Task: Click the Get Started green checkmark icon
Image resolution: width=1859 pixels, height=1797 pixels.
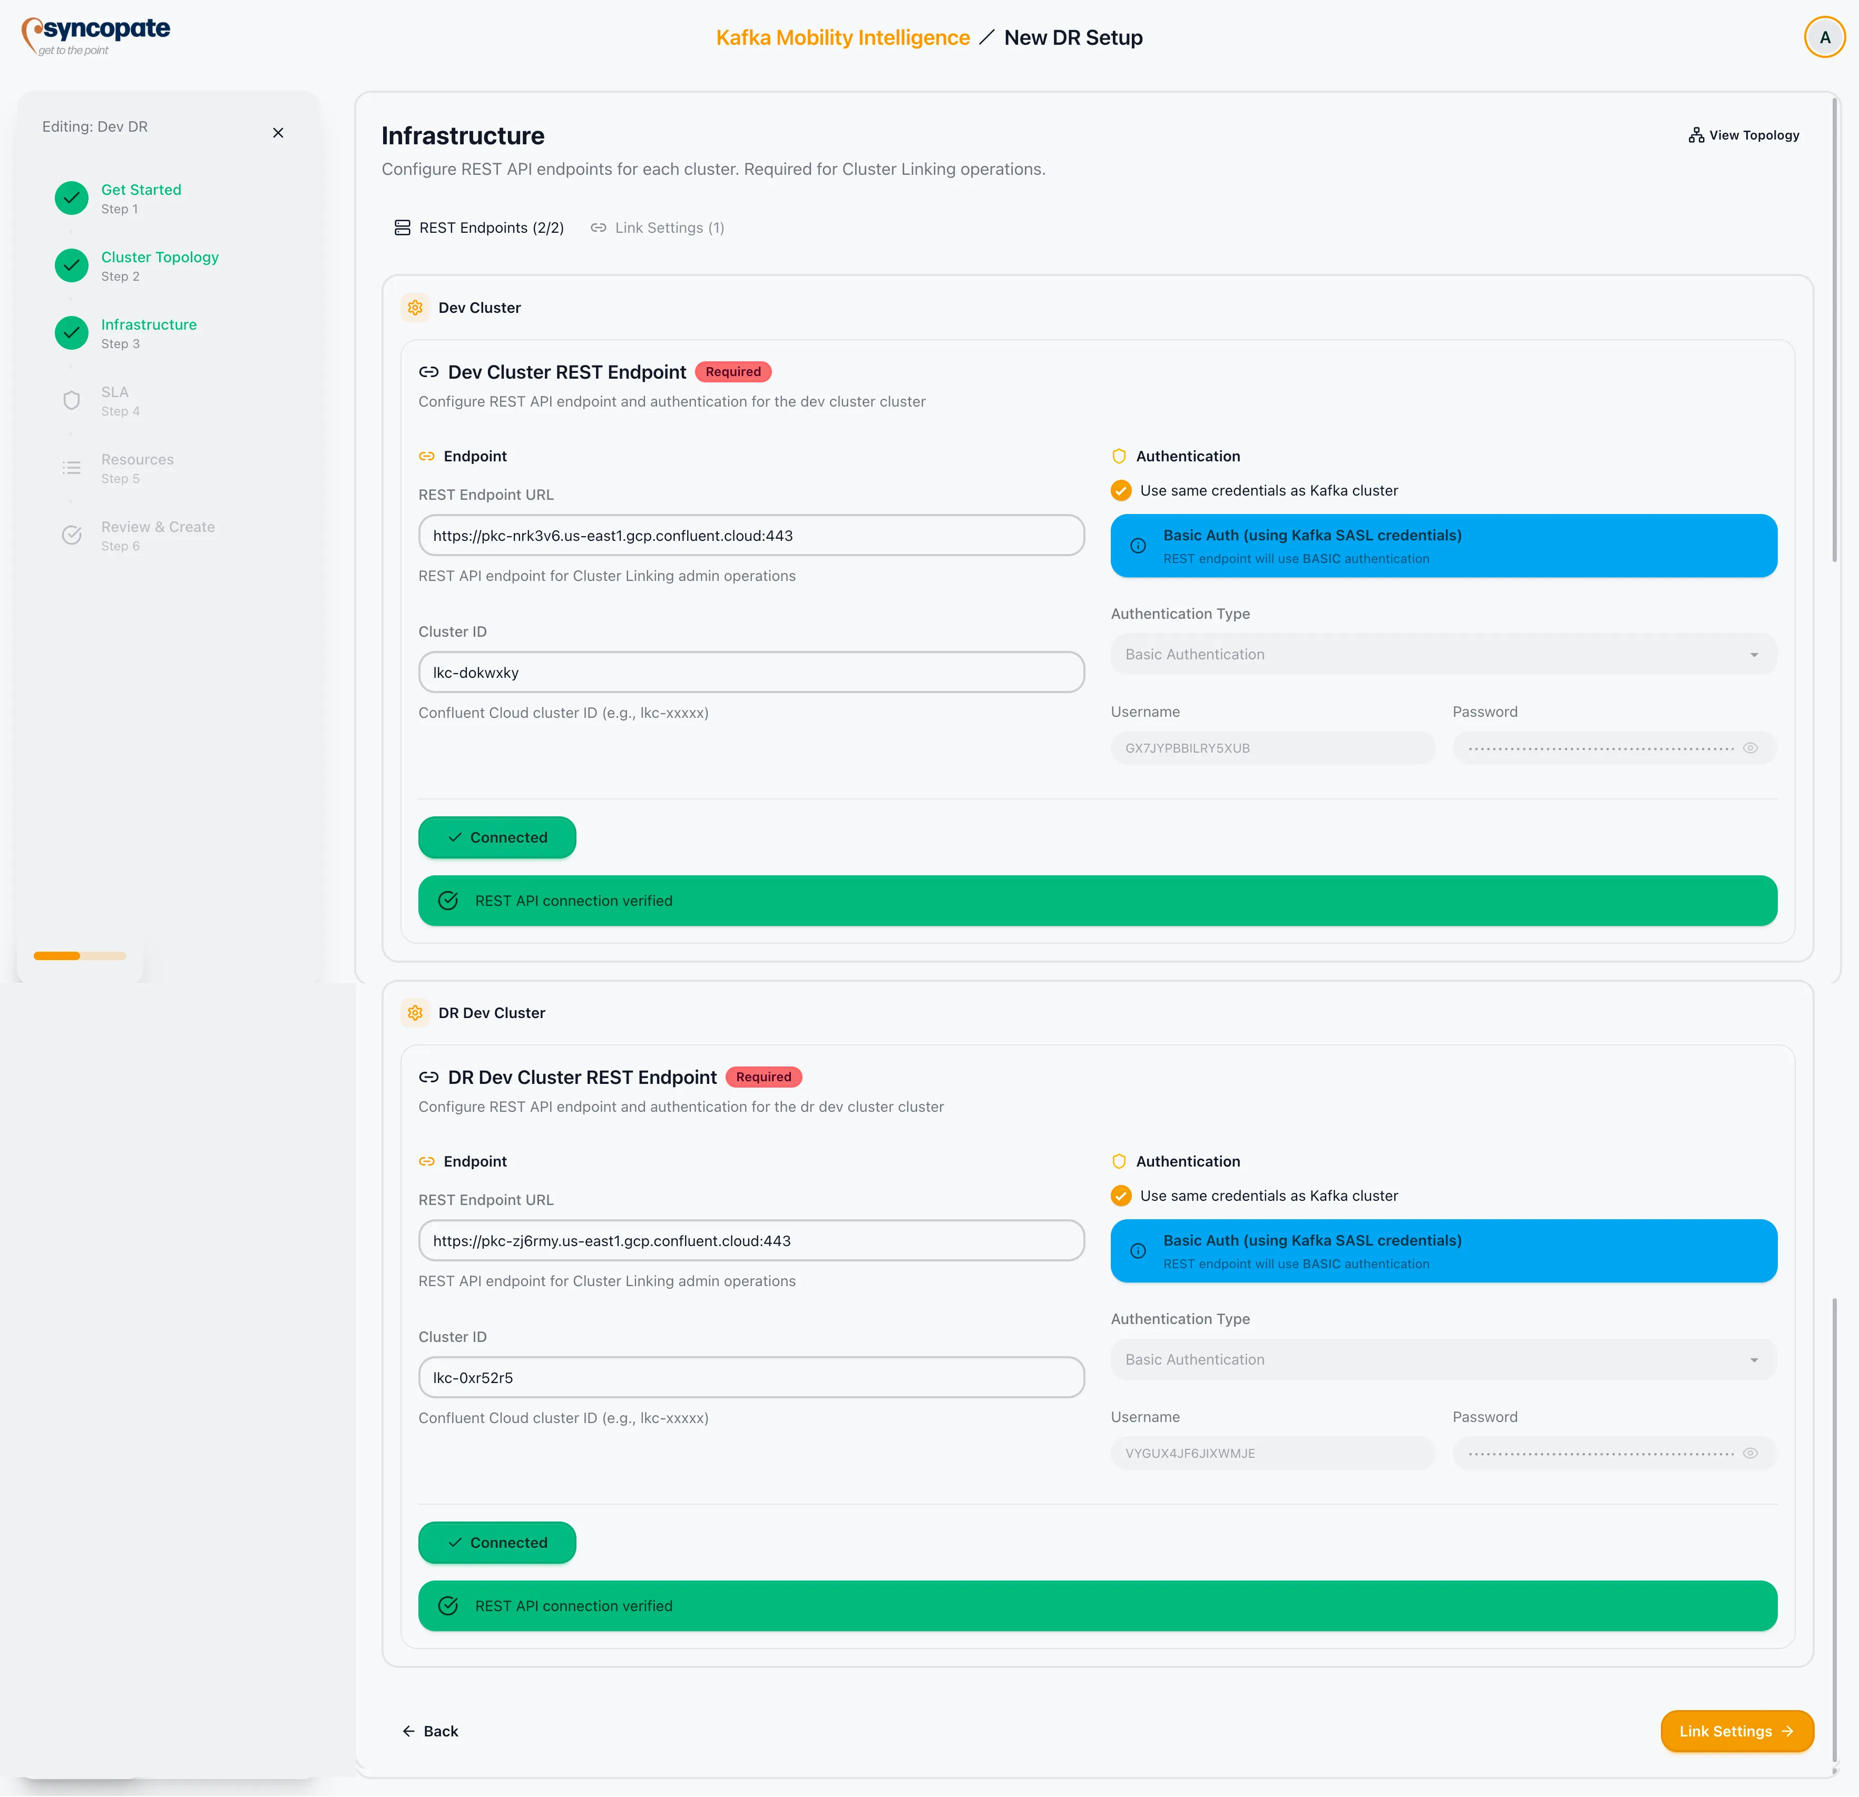Action: click(71, 198)
